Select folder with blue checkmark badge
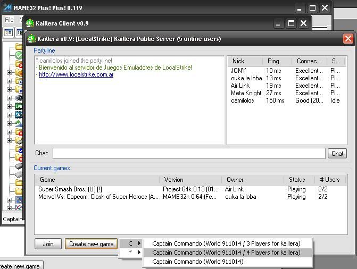357x269 pixels. click(x=19, y=149)
